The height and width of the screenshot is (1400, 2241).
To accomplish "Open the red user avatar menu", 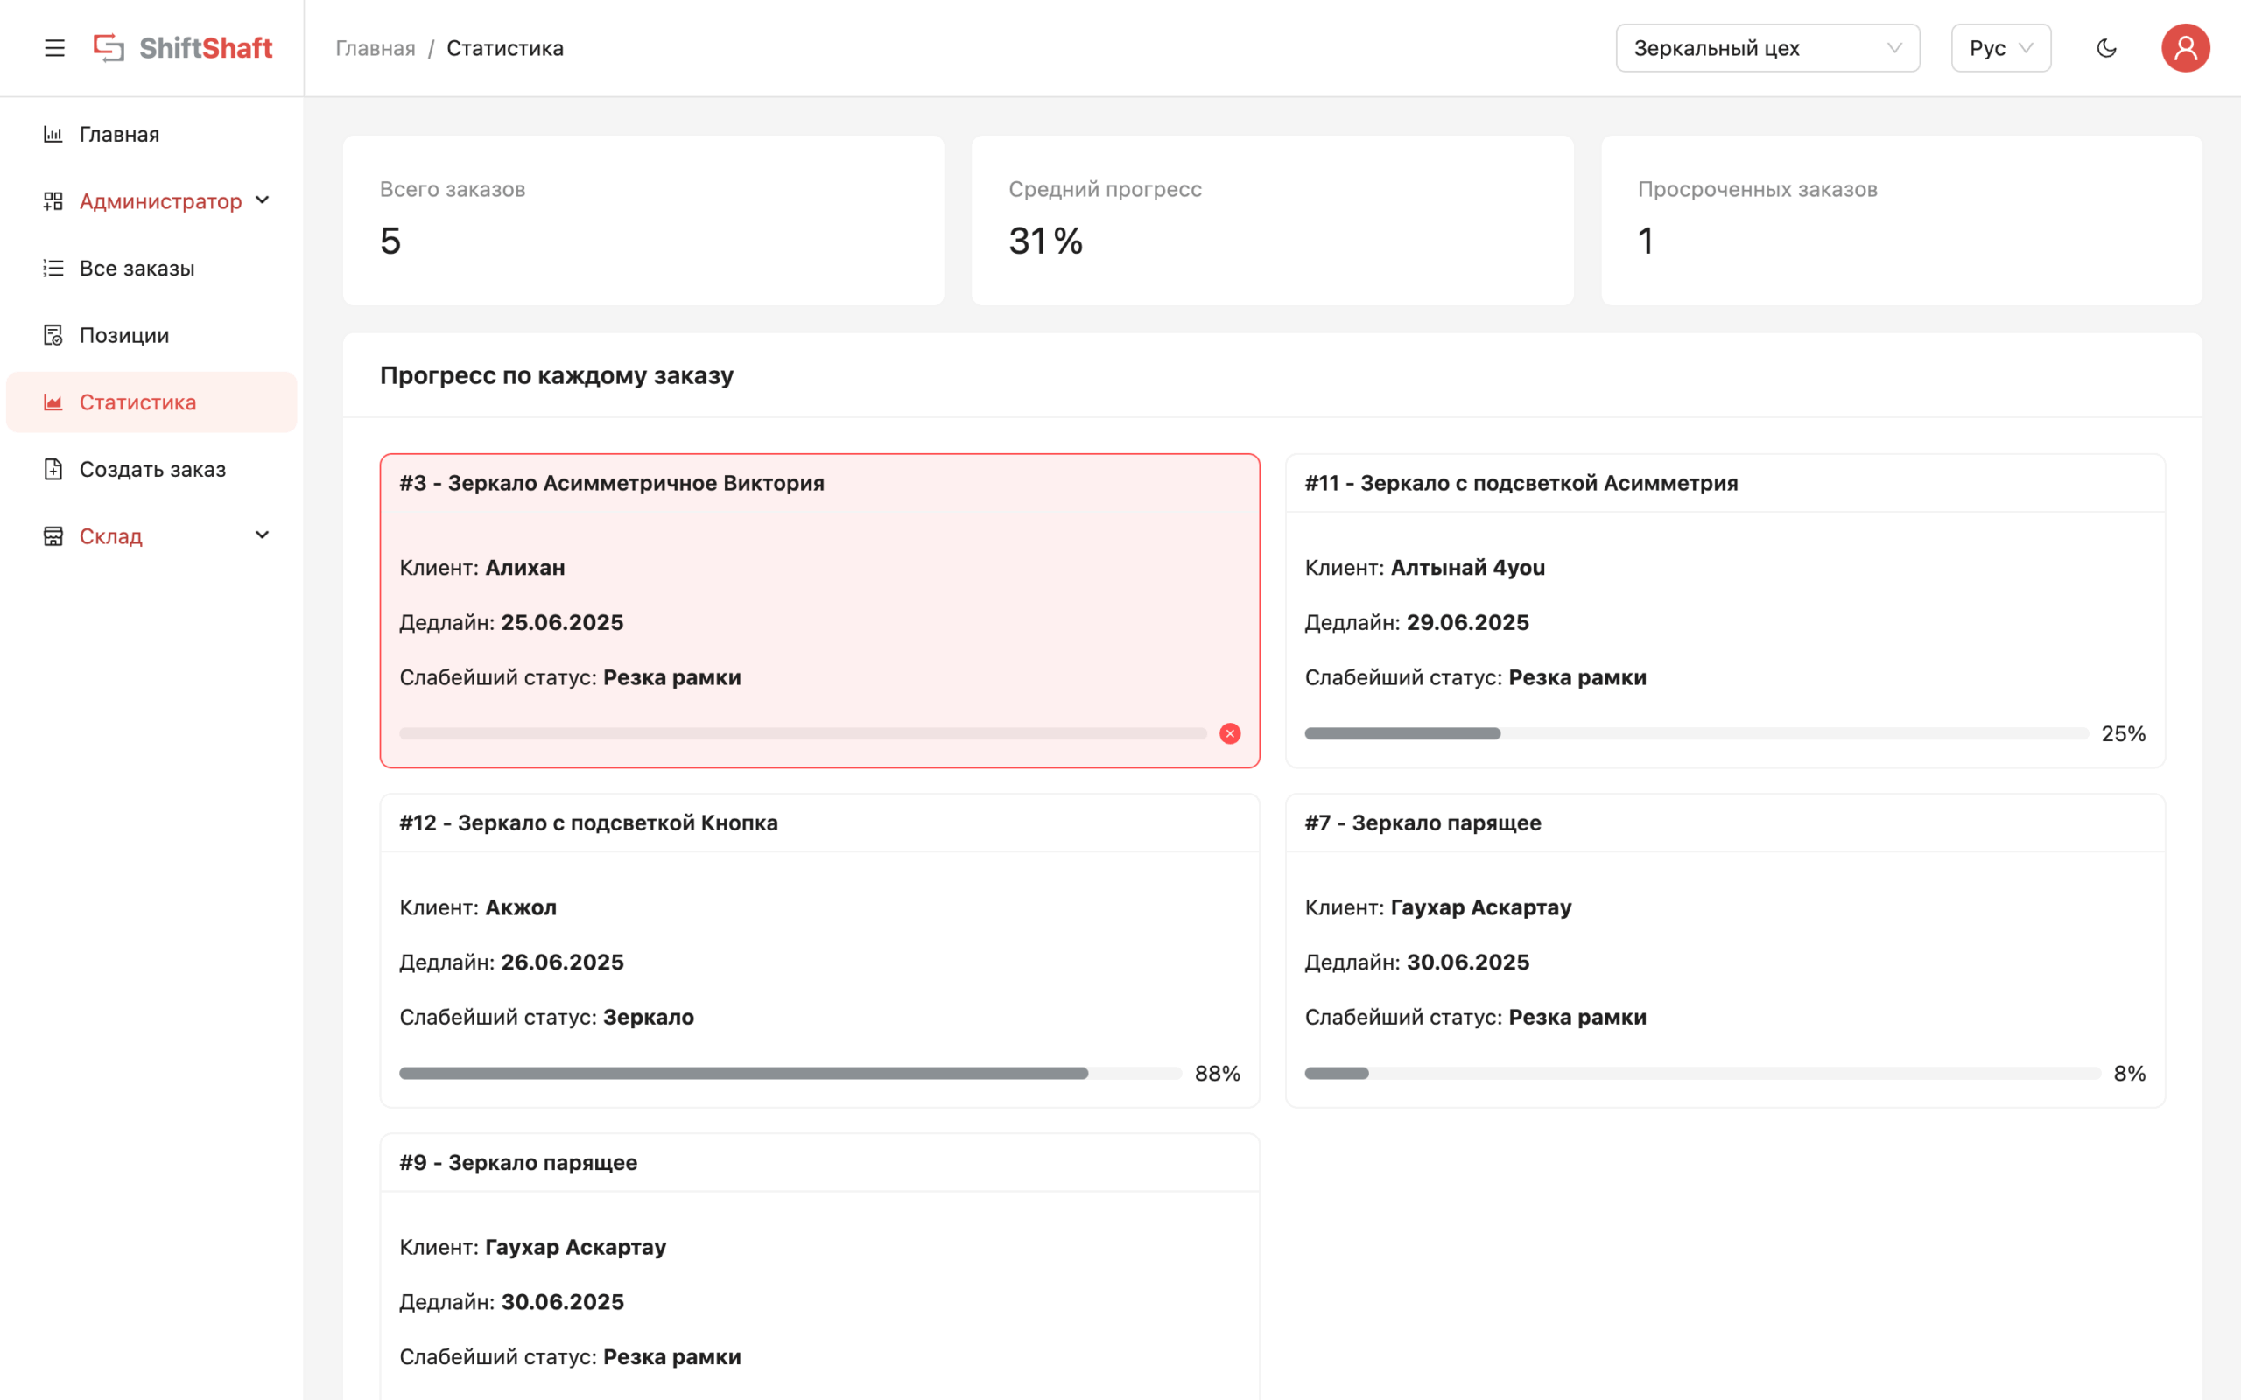I will coord(2184,48).
